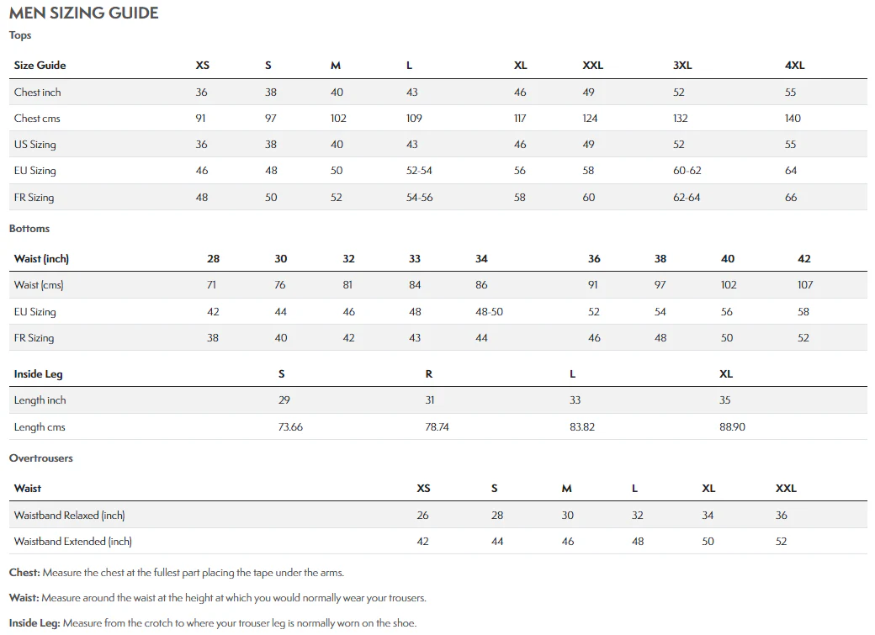
Task: Select EU Sizing value 48-50 in Bottoms
Action: (489, 312)
